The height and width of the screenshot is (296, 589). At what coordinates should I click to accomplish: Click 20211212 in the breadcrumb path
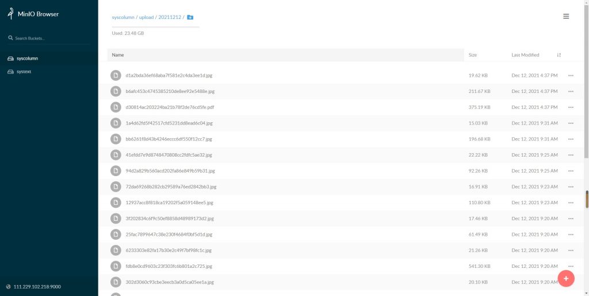pos(170,17)
